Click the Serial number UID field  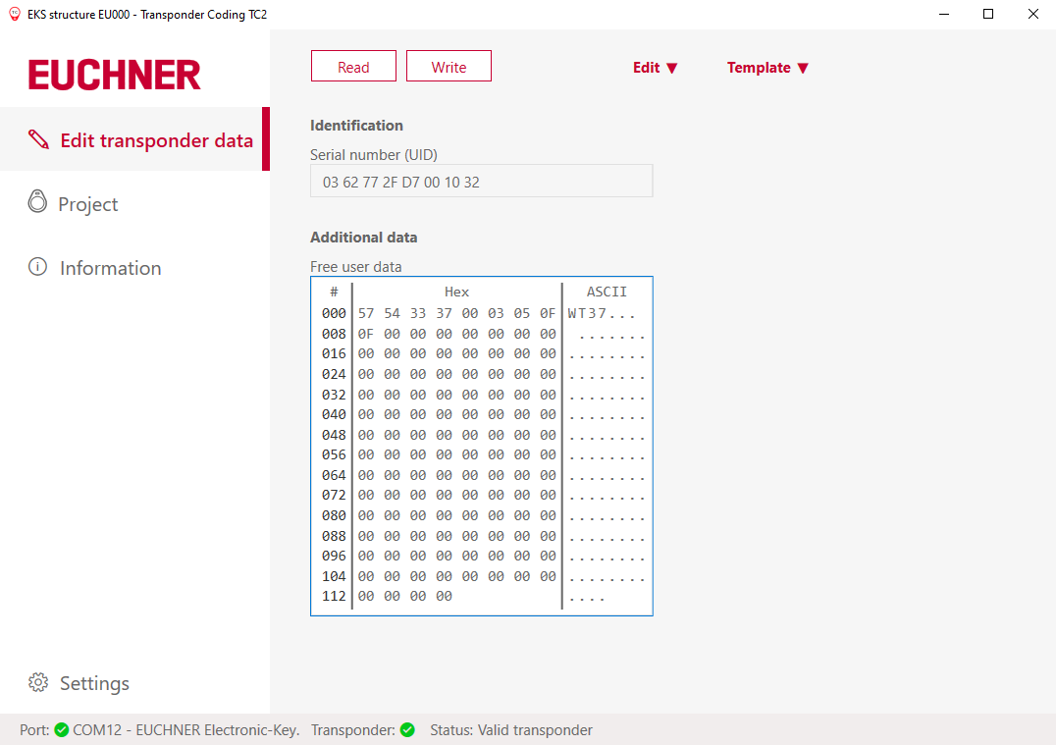481,182
